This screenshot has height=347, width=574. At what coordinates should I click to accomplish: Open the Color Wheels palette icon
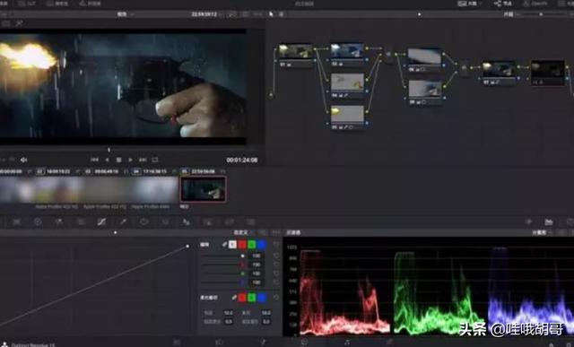click(x=38, y=221)
